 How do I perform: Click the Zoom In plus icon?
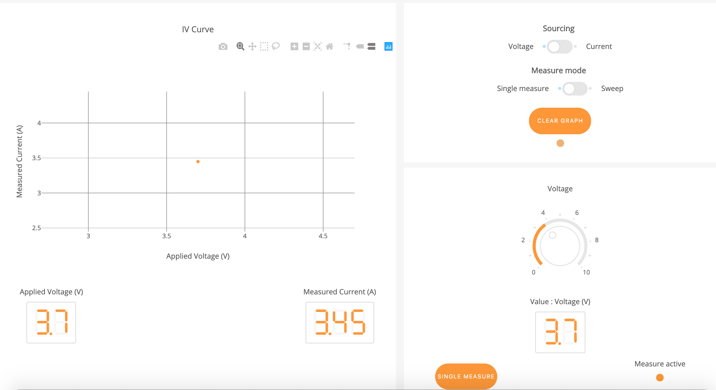(x=294, y=46)
